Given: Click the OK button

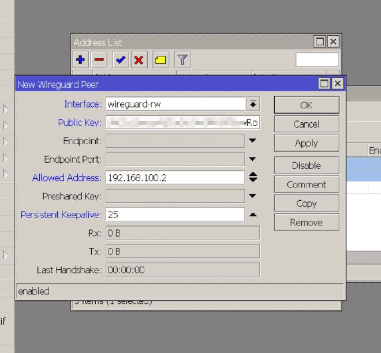Looking at the screenshot, I should click(x=307, y=105).
